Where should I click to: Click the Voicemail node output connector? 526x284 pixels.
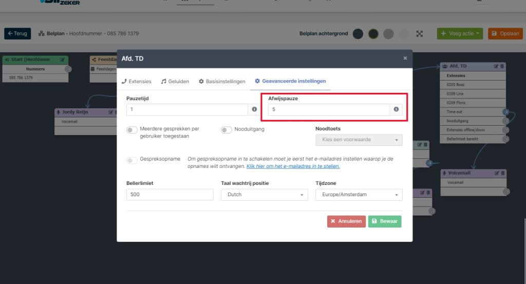pyautogui.click(x=506, y=192)
